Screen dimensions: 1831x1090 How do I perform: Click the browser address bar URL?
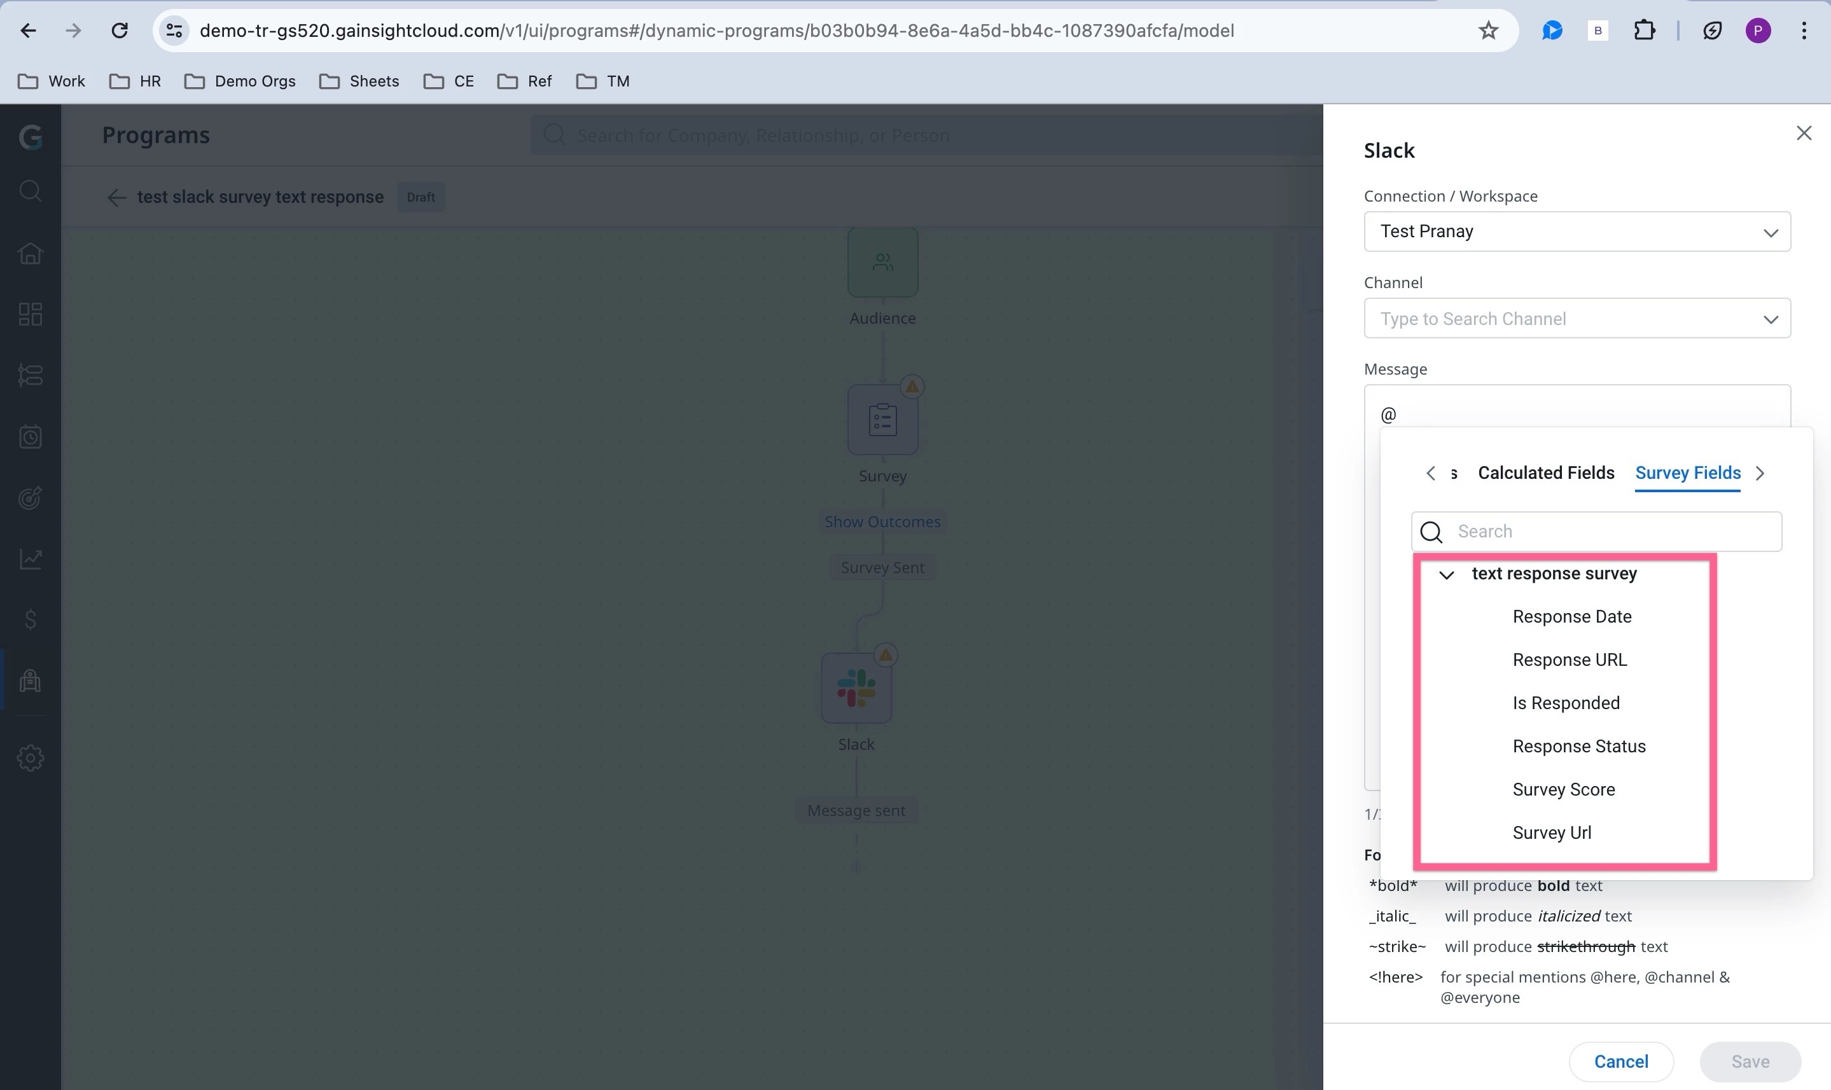point(716,30)
